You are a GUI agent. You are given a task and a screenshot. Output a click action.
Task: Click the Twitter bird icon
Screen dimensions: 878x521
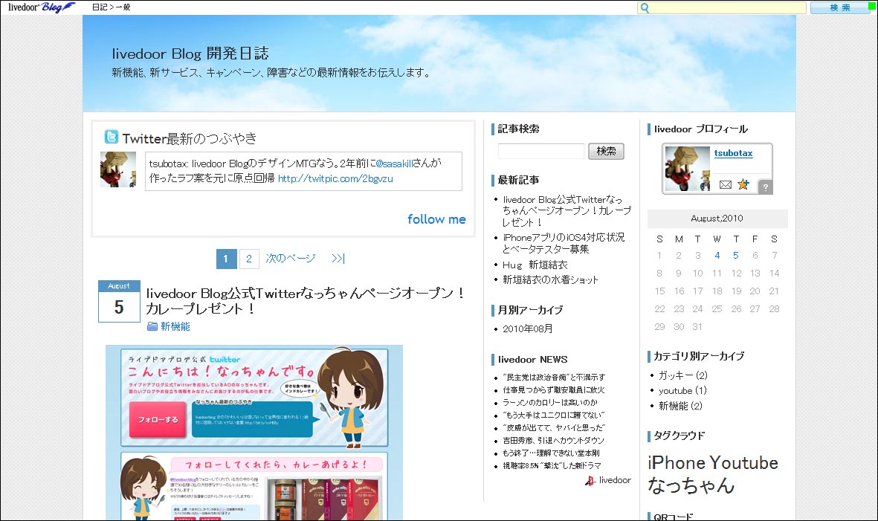tap(112, 137)
